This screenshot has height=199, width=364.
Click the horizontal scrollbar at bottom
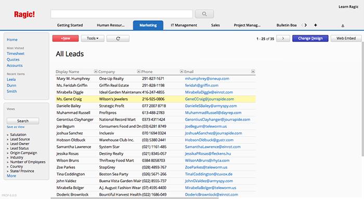pos(135,198)
